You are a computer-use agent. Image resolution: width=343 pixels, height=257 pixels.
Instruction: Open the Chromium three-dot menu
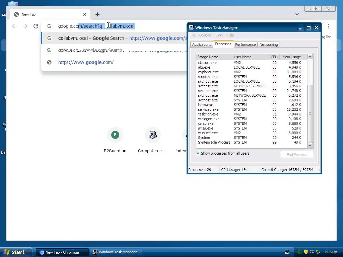pos(329,26)
